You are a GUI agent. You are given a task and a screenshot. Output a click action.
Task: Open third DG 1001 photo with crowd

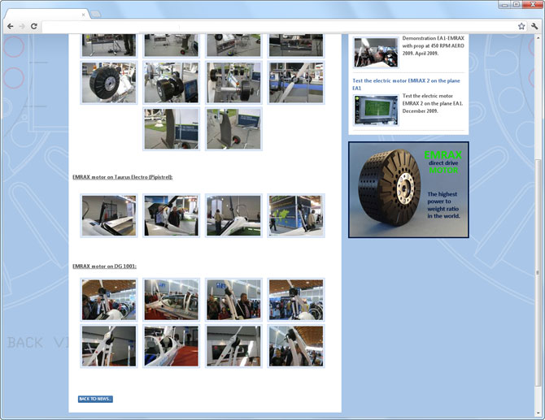coord(233,300)
